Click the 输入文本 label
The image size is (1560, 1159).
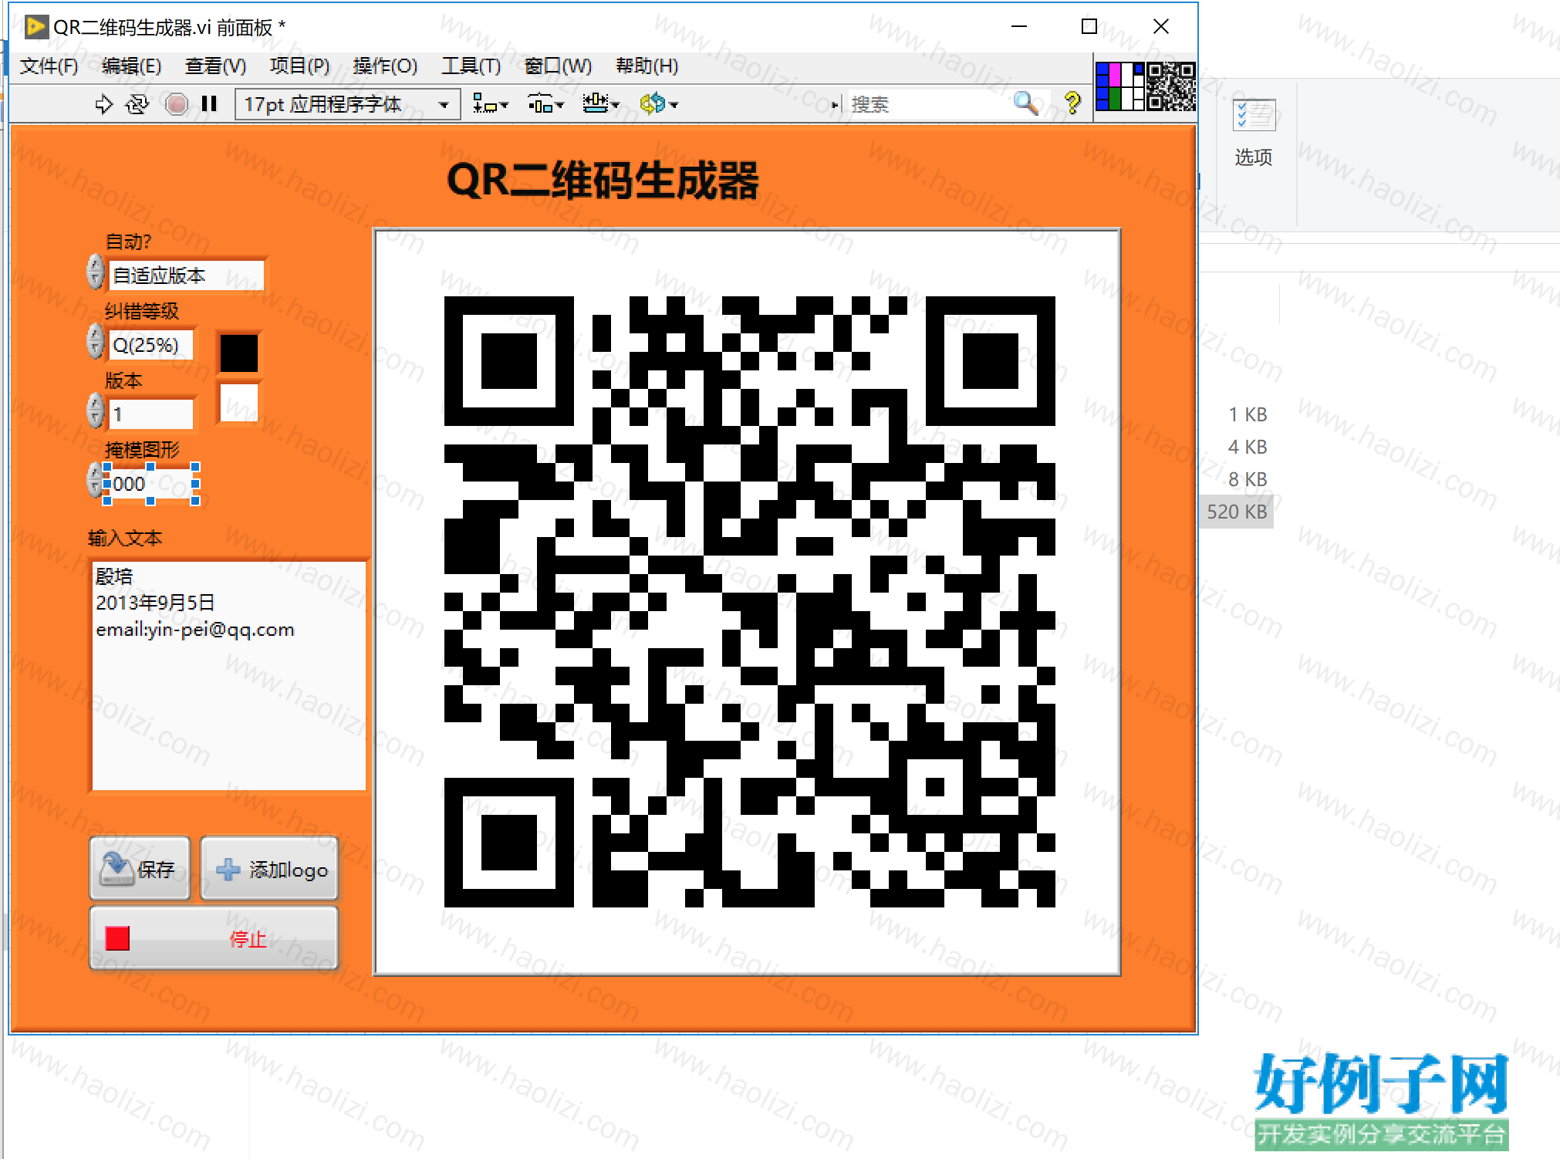pos(125,538)
